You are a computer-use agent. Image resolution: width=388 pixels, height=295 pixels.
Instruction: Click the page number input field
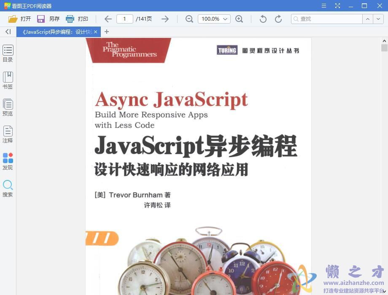[x=125, y=19]
